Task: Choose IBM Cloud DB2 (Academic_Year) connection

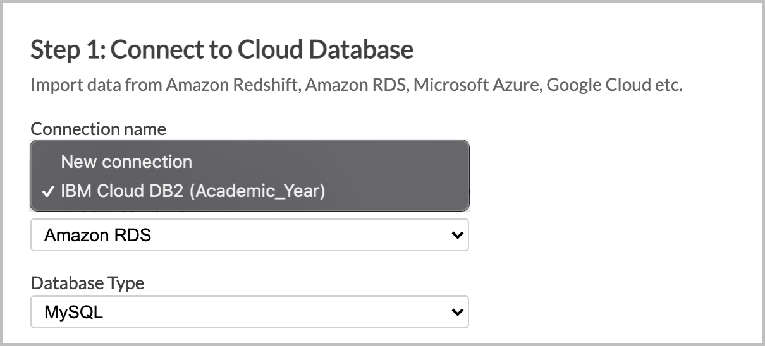Action: pyautogui.click(x=192, y=191)
